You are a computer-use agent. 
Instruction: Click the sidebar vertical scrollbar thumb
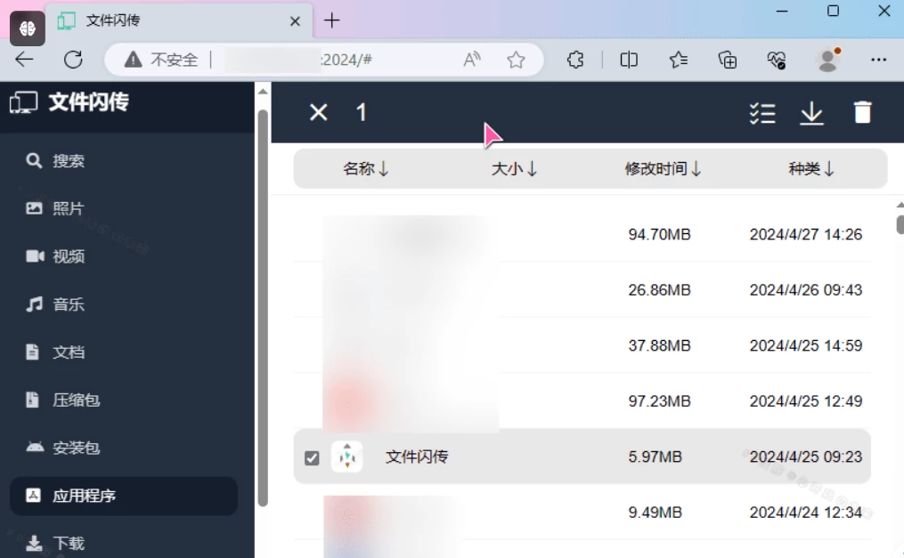tap(263, 308)
